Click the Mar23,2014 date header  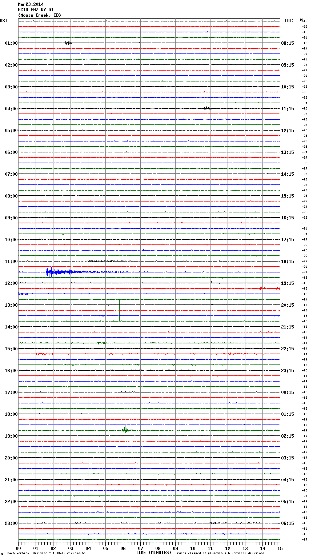tap(31, 4)
